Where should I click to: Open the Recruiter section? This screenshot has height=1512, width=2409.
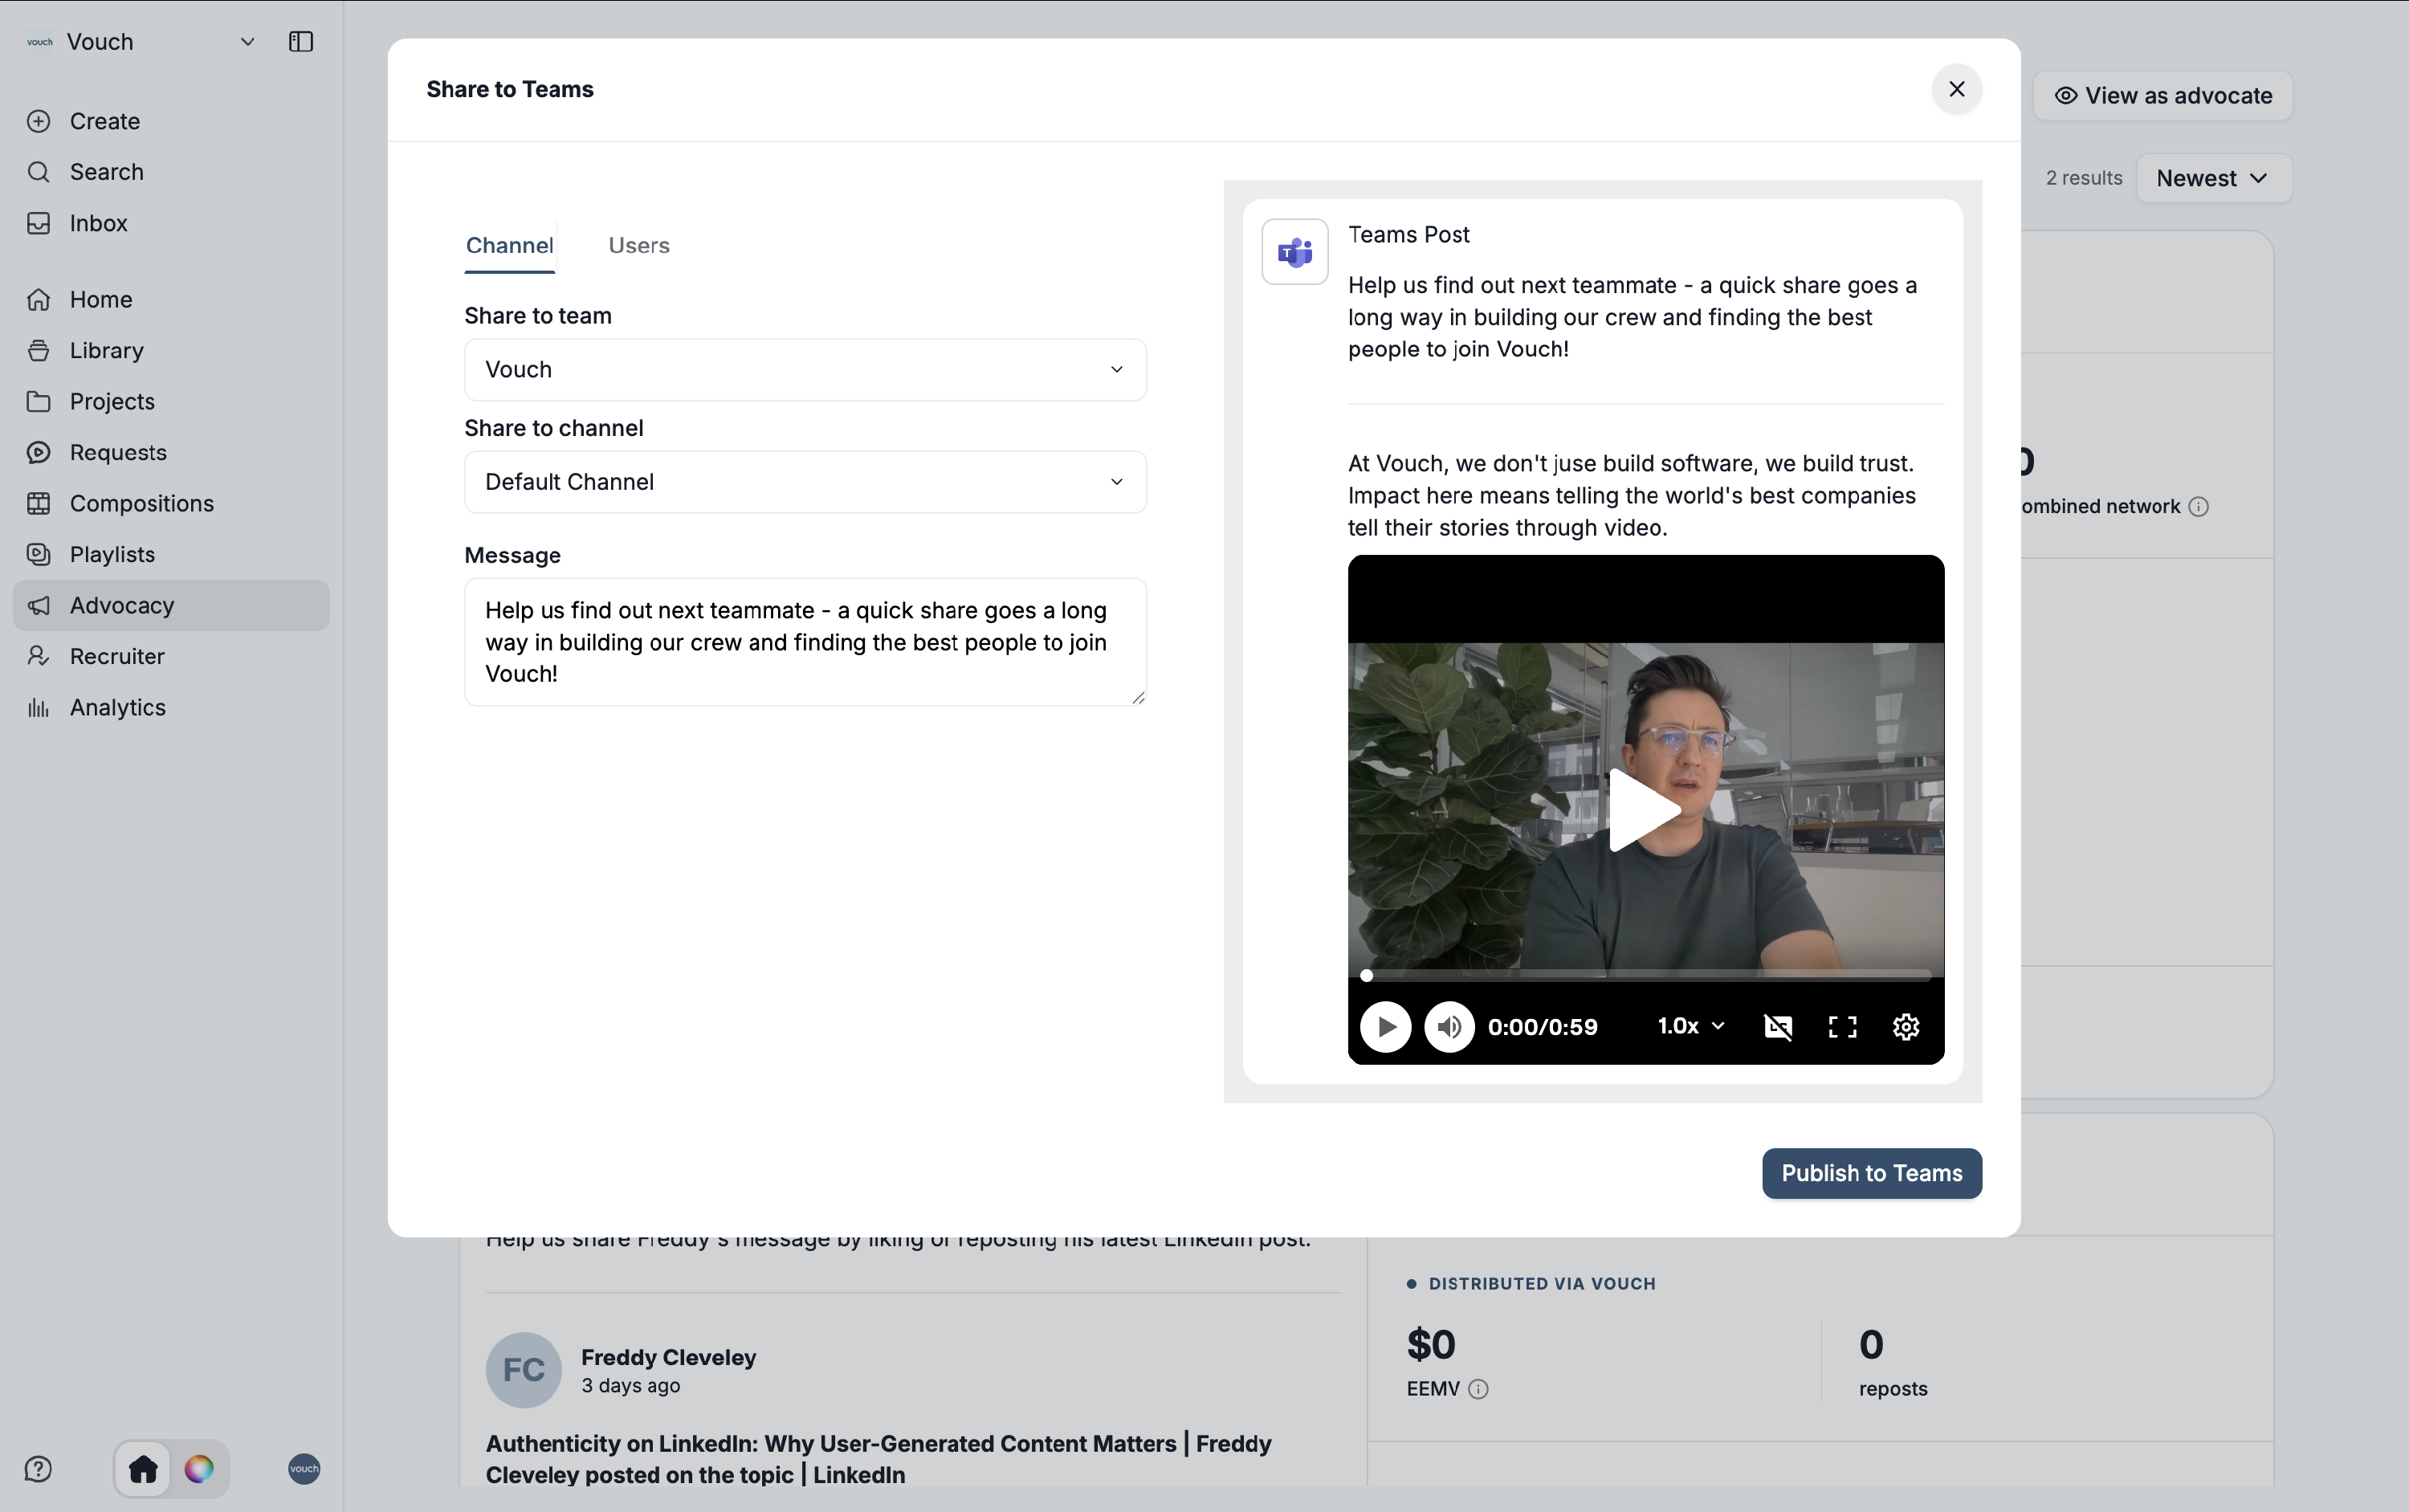171,656
